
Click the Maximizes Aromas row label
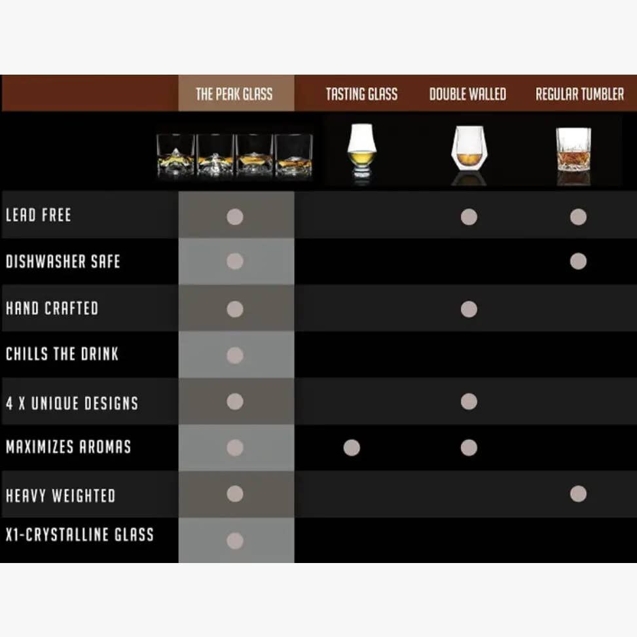click(x=68, y=447)
